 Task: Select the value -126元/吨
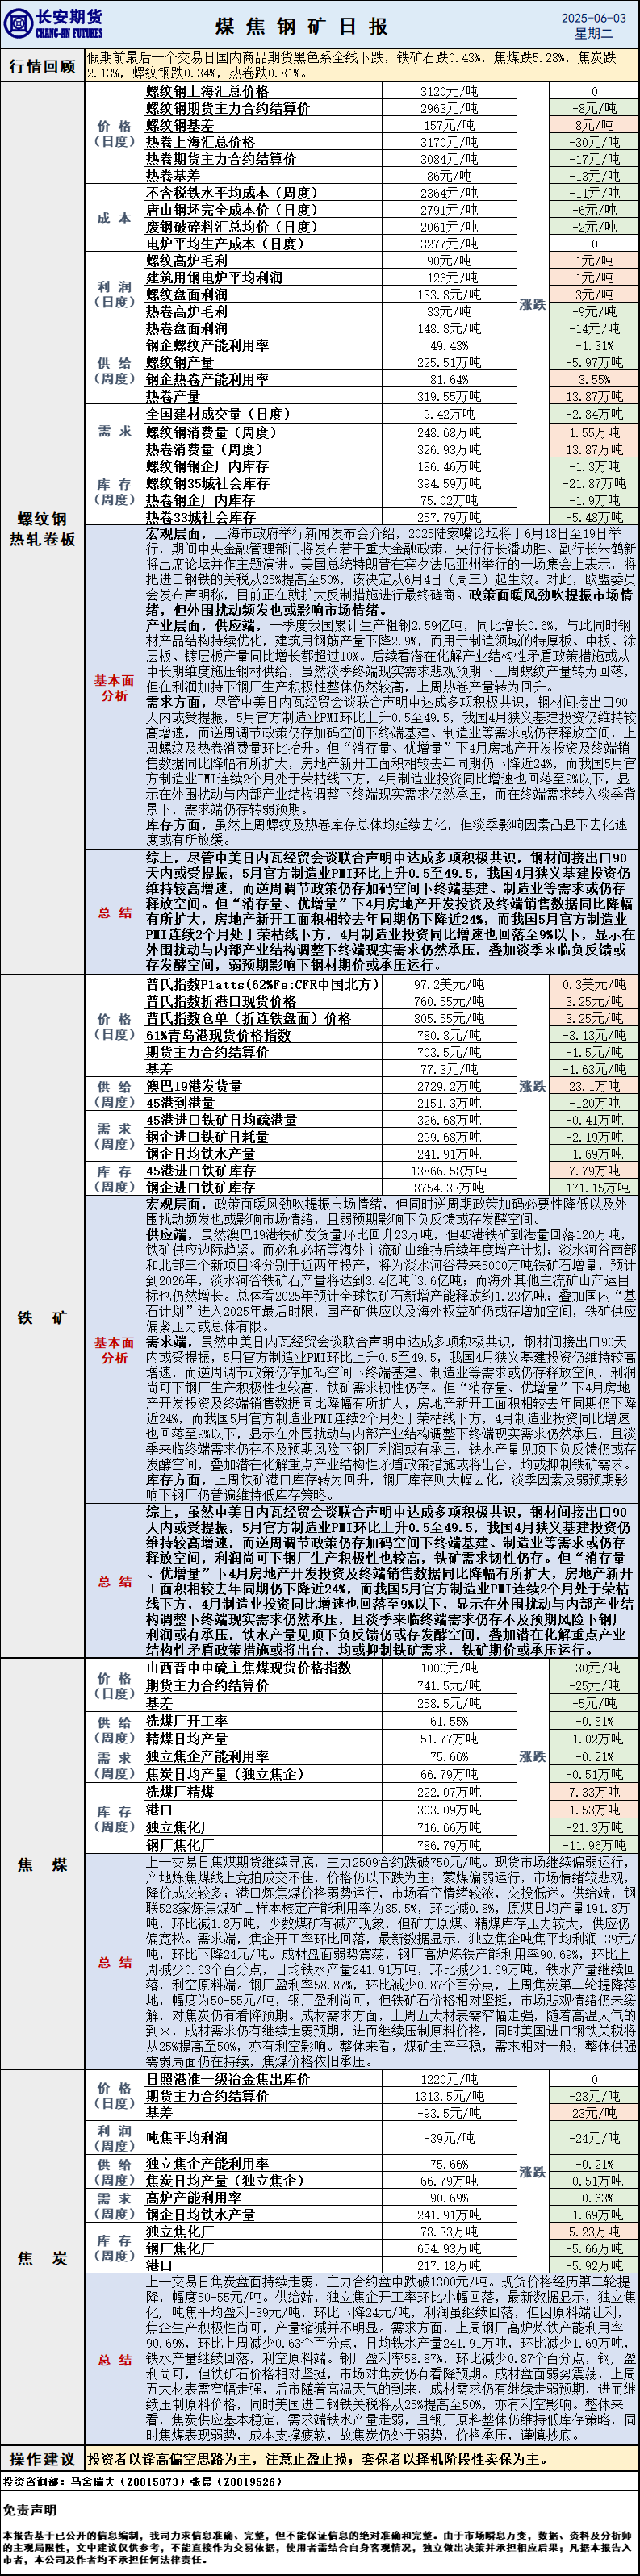pyautogui.click(x=449, y=278)
